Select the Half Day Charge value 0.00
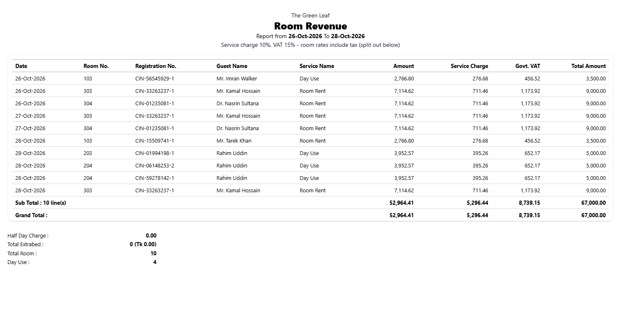The image size is (621, 315). 151,235
